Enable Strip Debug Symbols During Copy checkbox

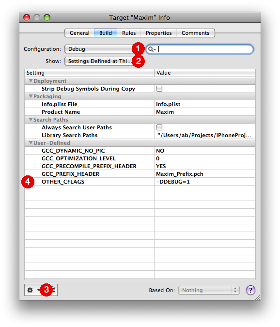tap(159, 89)
